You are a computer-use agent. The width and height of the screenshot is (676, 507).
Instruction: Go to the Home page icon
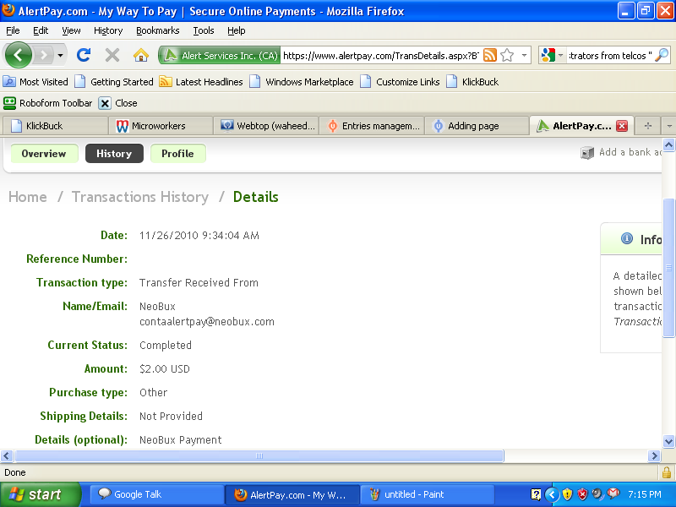[141, 55]
